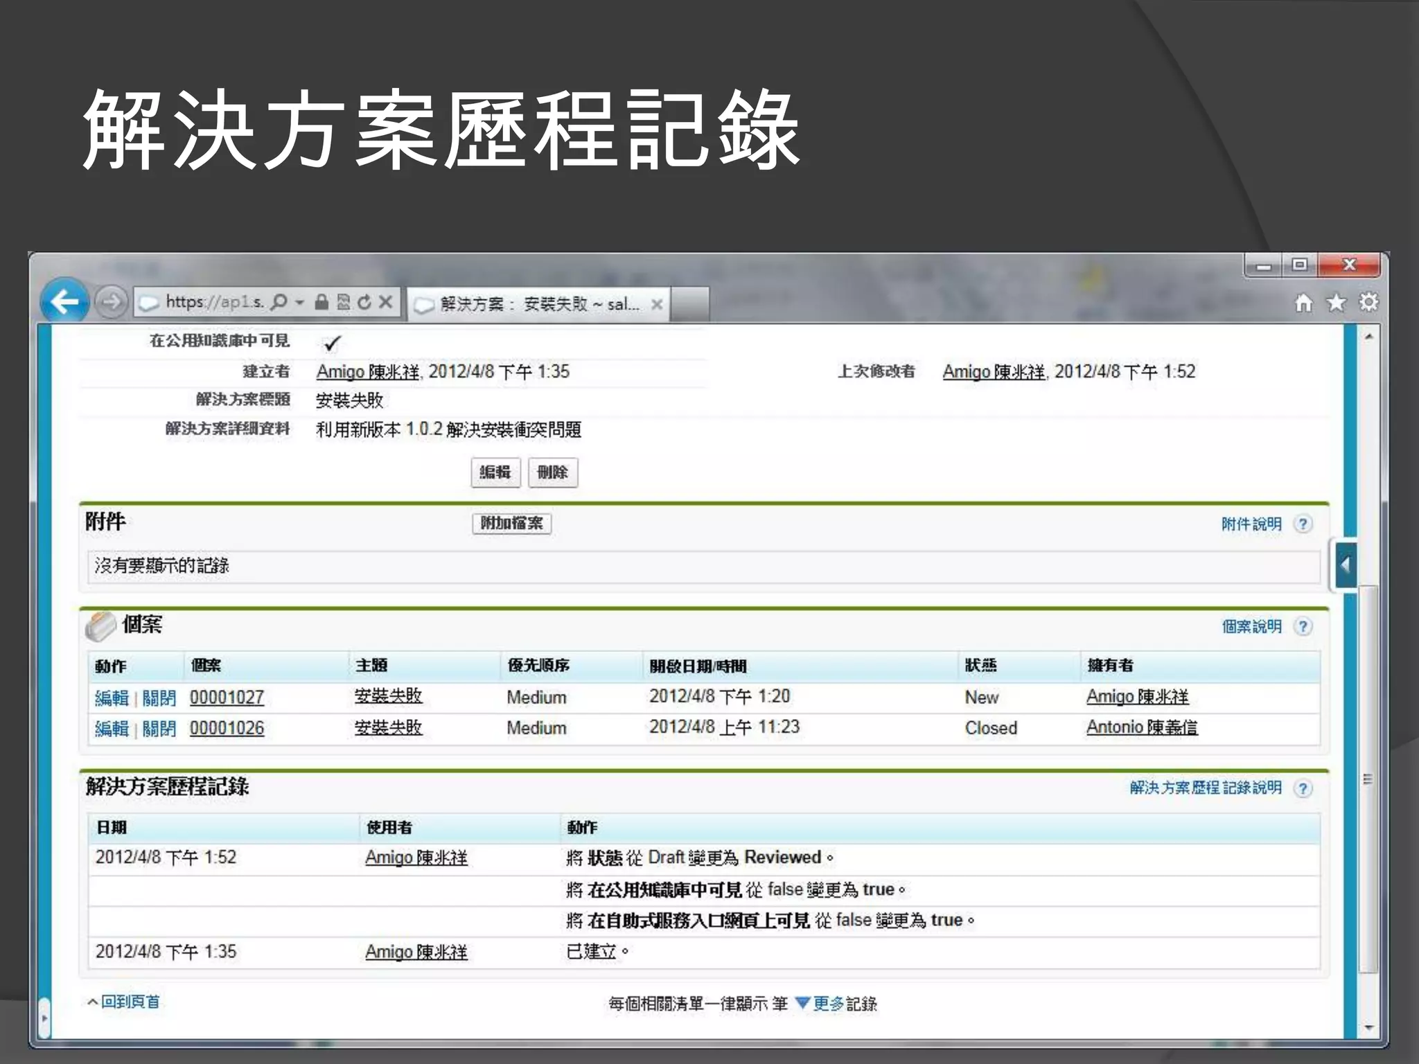Image resolution: width=1419 pixels, height=1064 pixels.
Task: Click the help icon next to 附件說明
Action: tap(1303, 524)
